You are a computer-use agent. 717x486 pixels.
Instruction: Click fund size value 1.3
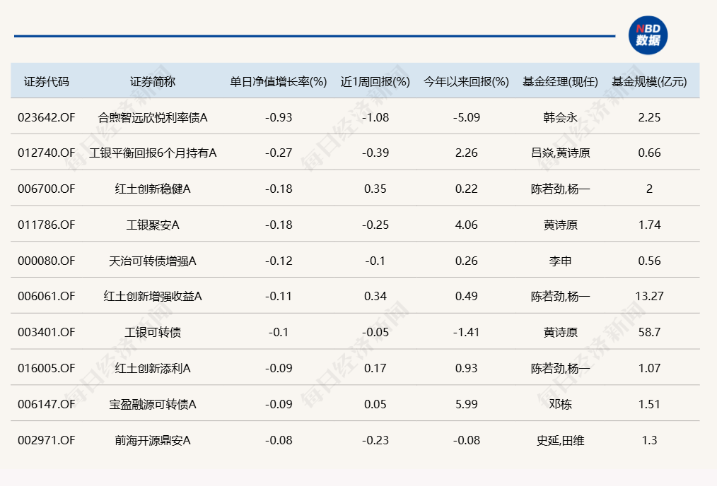pos(649,440)
